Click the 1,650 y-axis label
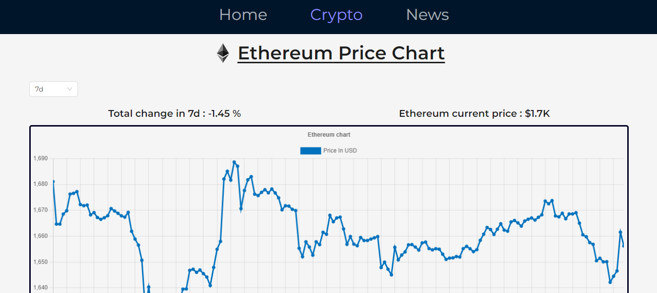 click(x=40, y=262)
